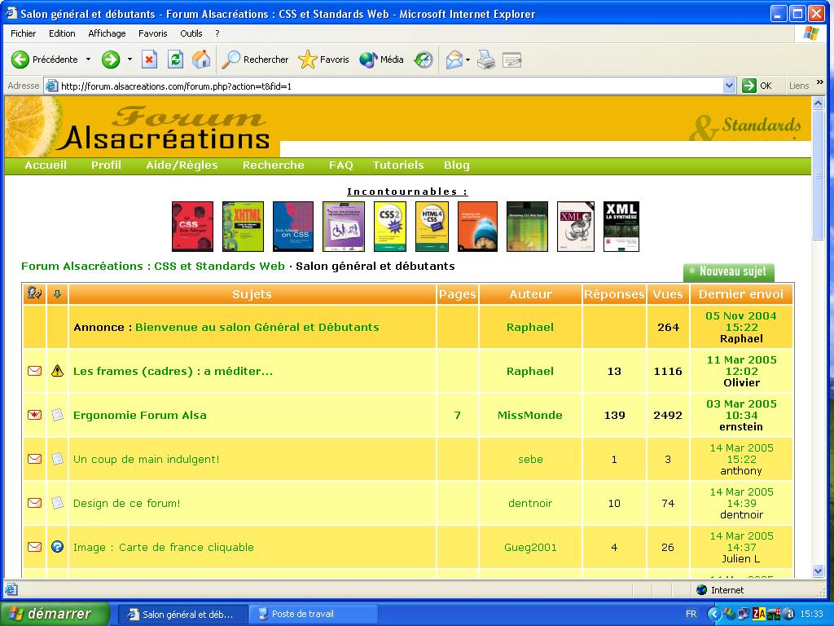The width and height of the screenshot is (834, 626).
Task: Open the History clock icon
Action: [x=424, y=60]
